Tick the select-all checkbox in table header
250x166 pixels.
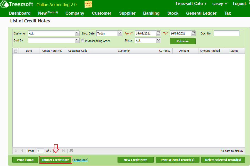coord(15,51)
